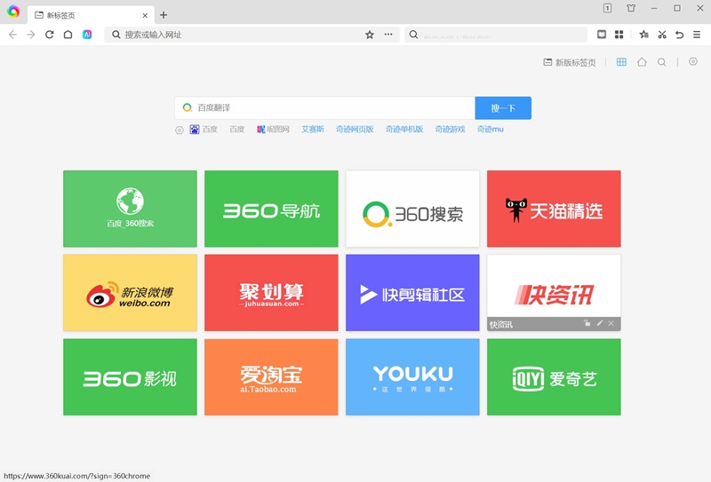
Task: Click the 360 browser logo
Action: (x=13, y=12)
